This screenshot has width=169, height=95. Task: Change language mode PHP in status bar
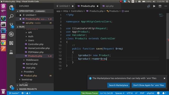142,93
